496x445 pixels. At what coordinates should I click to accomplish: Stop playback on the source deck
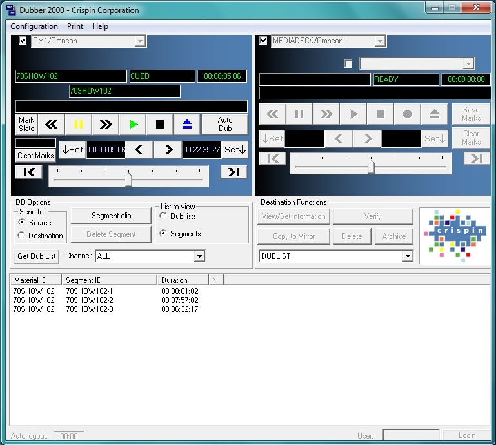point(160,124)
